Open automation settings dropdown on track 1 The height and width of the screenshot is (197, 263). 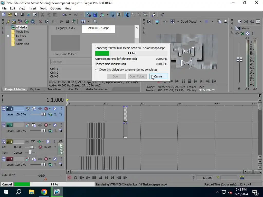click(x=50, y=109)
